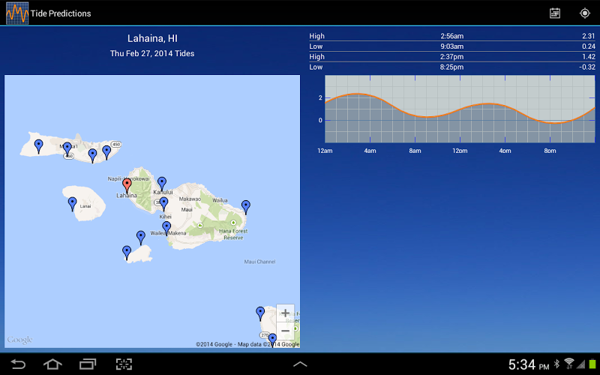
Task: Tap the Tide Predictions title text
Action: click(x=61, y=13)
